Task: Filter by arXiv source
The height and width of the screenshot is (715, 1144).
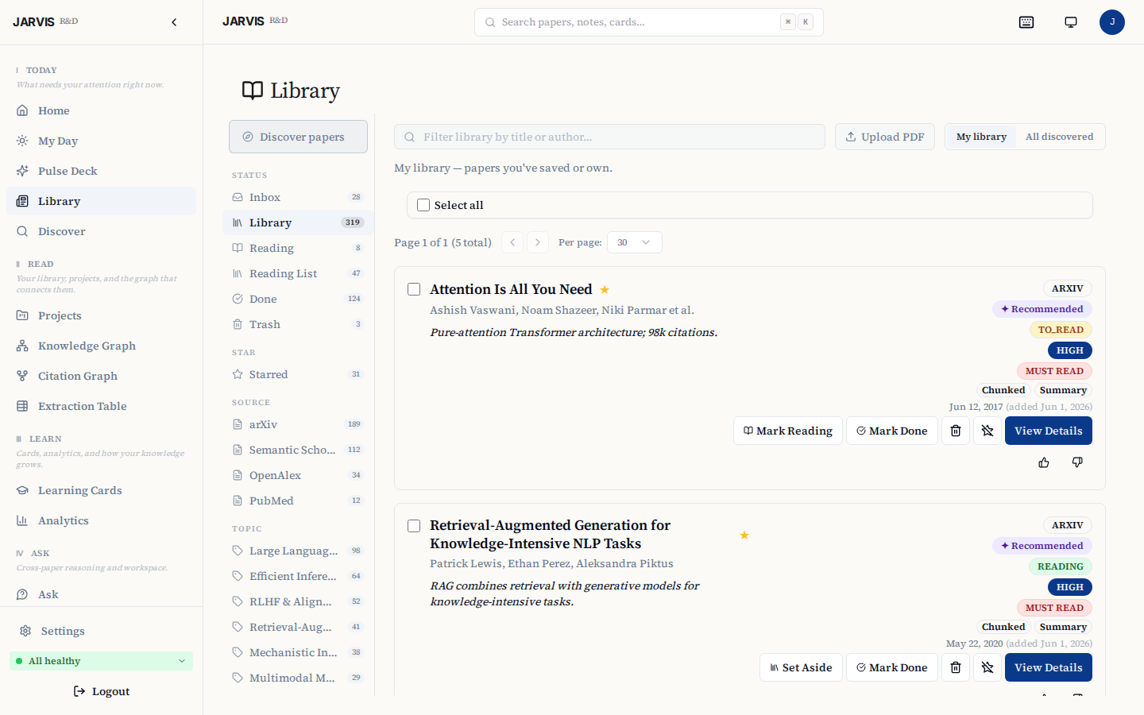Action: click(298, 424)
